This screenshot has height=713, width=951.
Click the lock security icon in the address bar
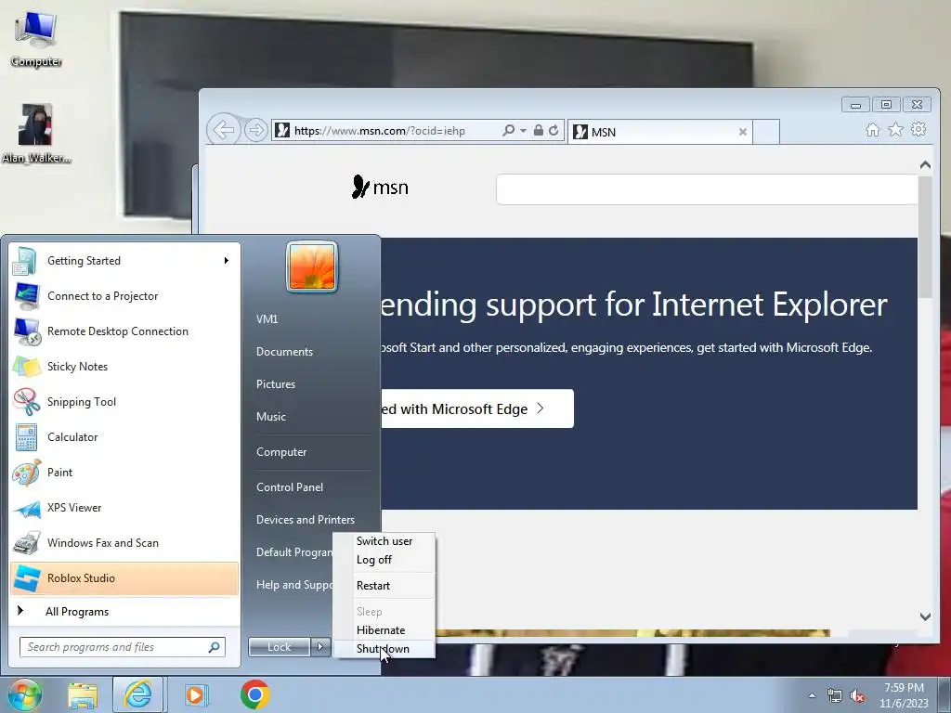[x=538, y=130]
